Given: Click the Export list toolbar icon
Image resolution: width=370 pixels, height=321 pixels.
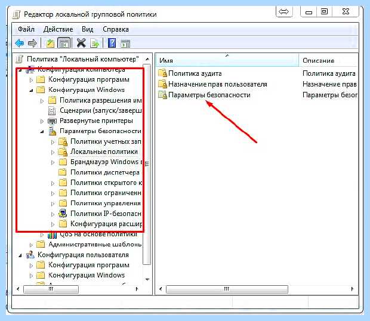Looking at the screenshot, I should click(x=95, y=44).
